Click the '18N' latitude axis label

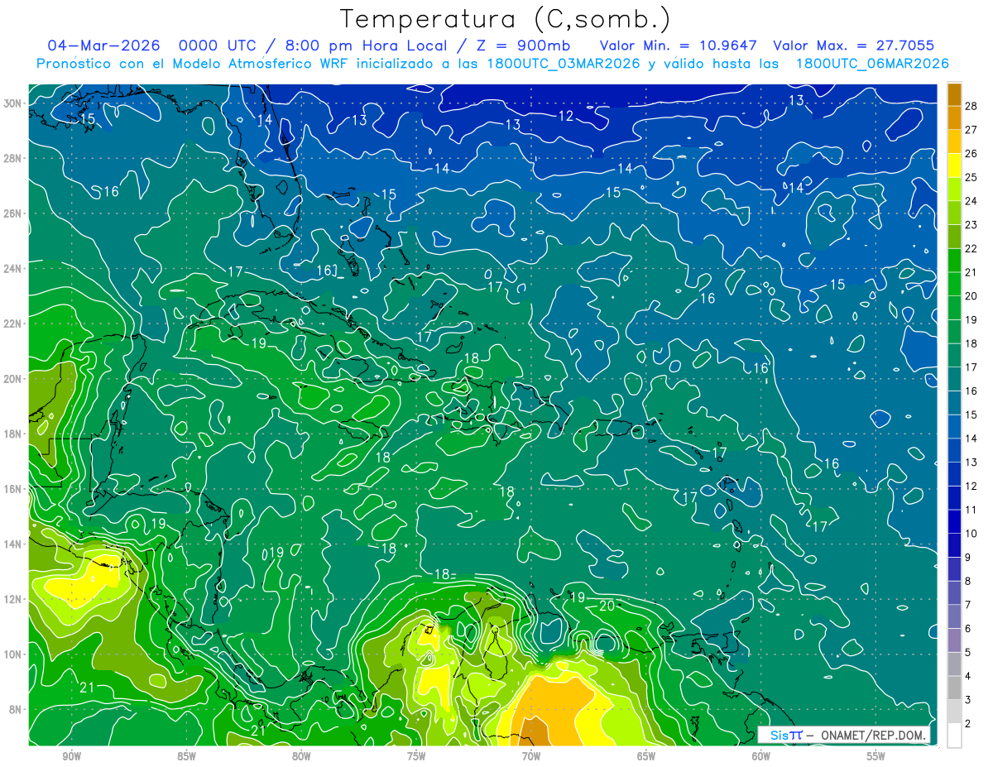pyautogui.click(x=14, y=434)
